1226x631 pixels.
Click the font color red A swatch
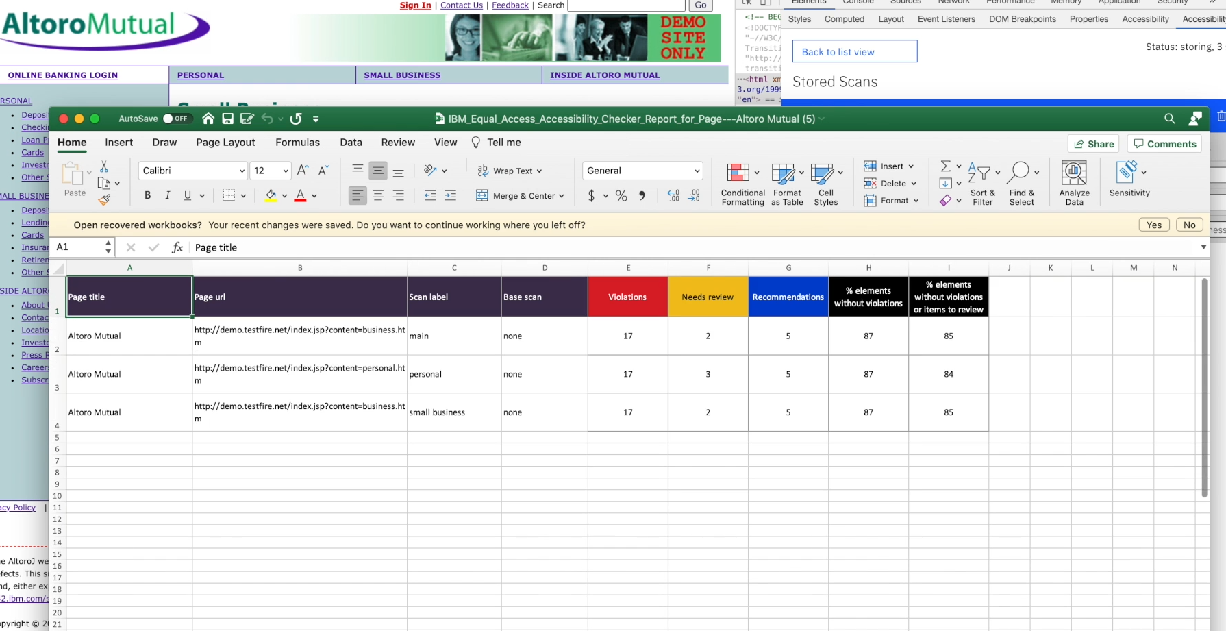300,196
